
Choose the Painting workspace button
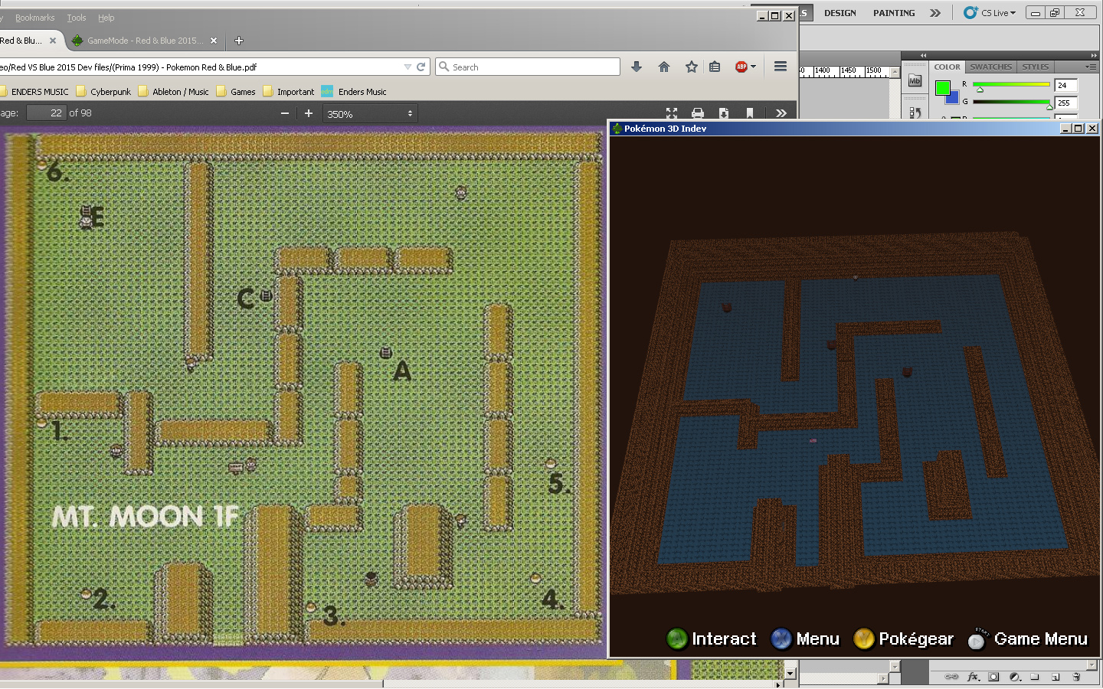point(894,13)
